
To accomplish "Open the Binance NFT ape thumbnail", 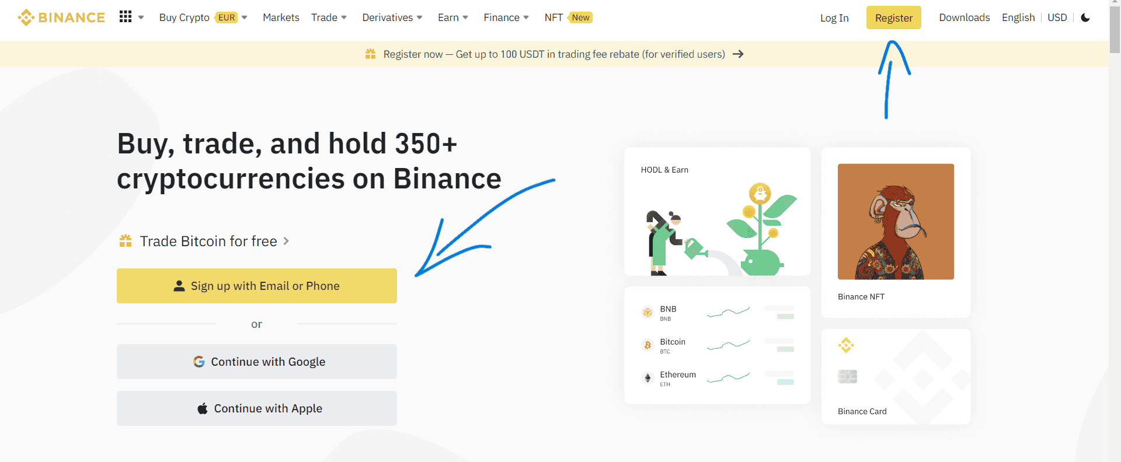I will [x=896, y=222].
